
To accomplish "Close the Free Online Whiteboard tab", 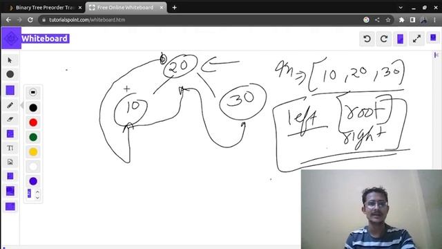I will pos(162,8).
